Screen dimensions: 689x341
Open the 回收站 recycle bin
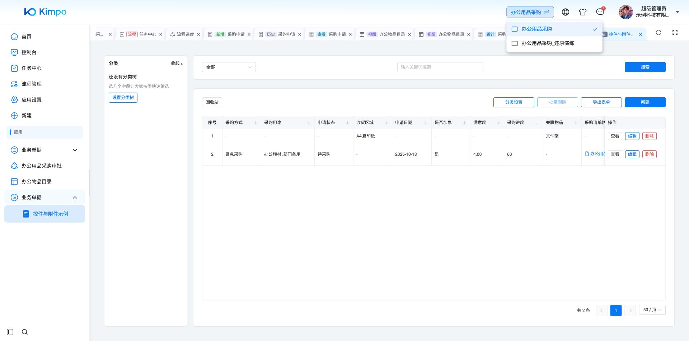[x=212, y=102]
